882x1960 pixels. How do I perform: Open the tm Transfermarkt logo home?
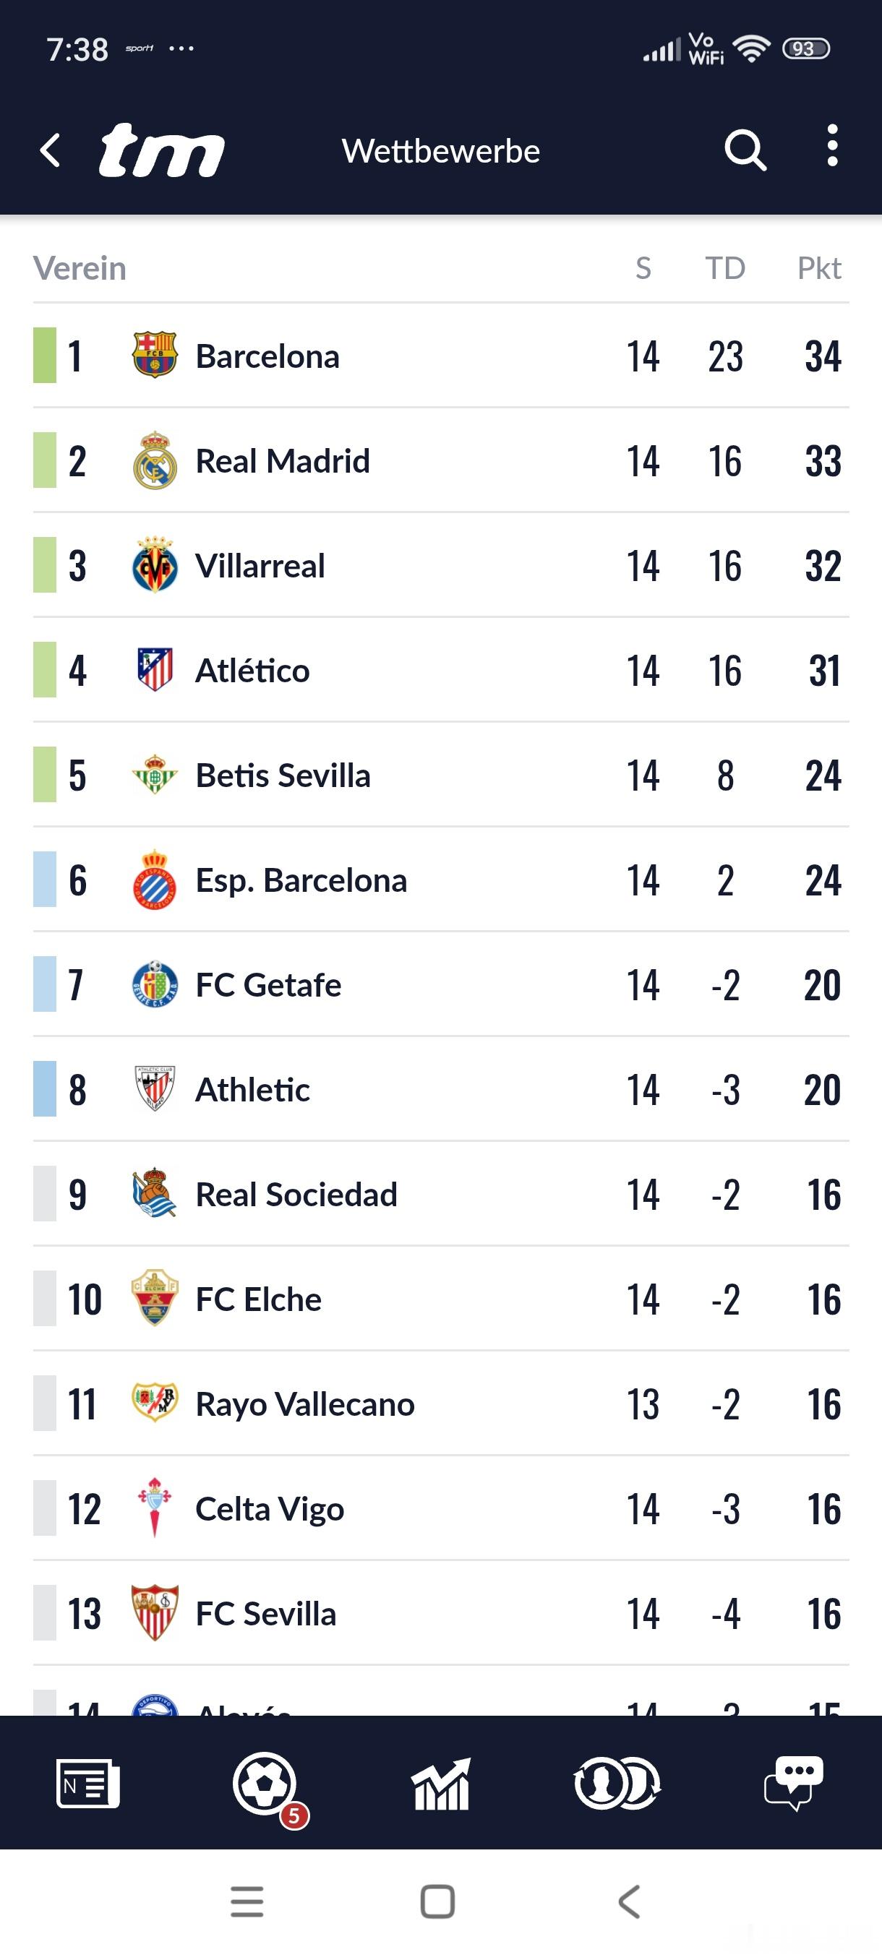[x=161, y=150]
